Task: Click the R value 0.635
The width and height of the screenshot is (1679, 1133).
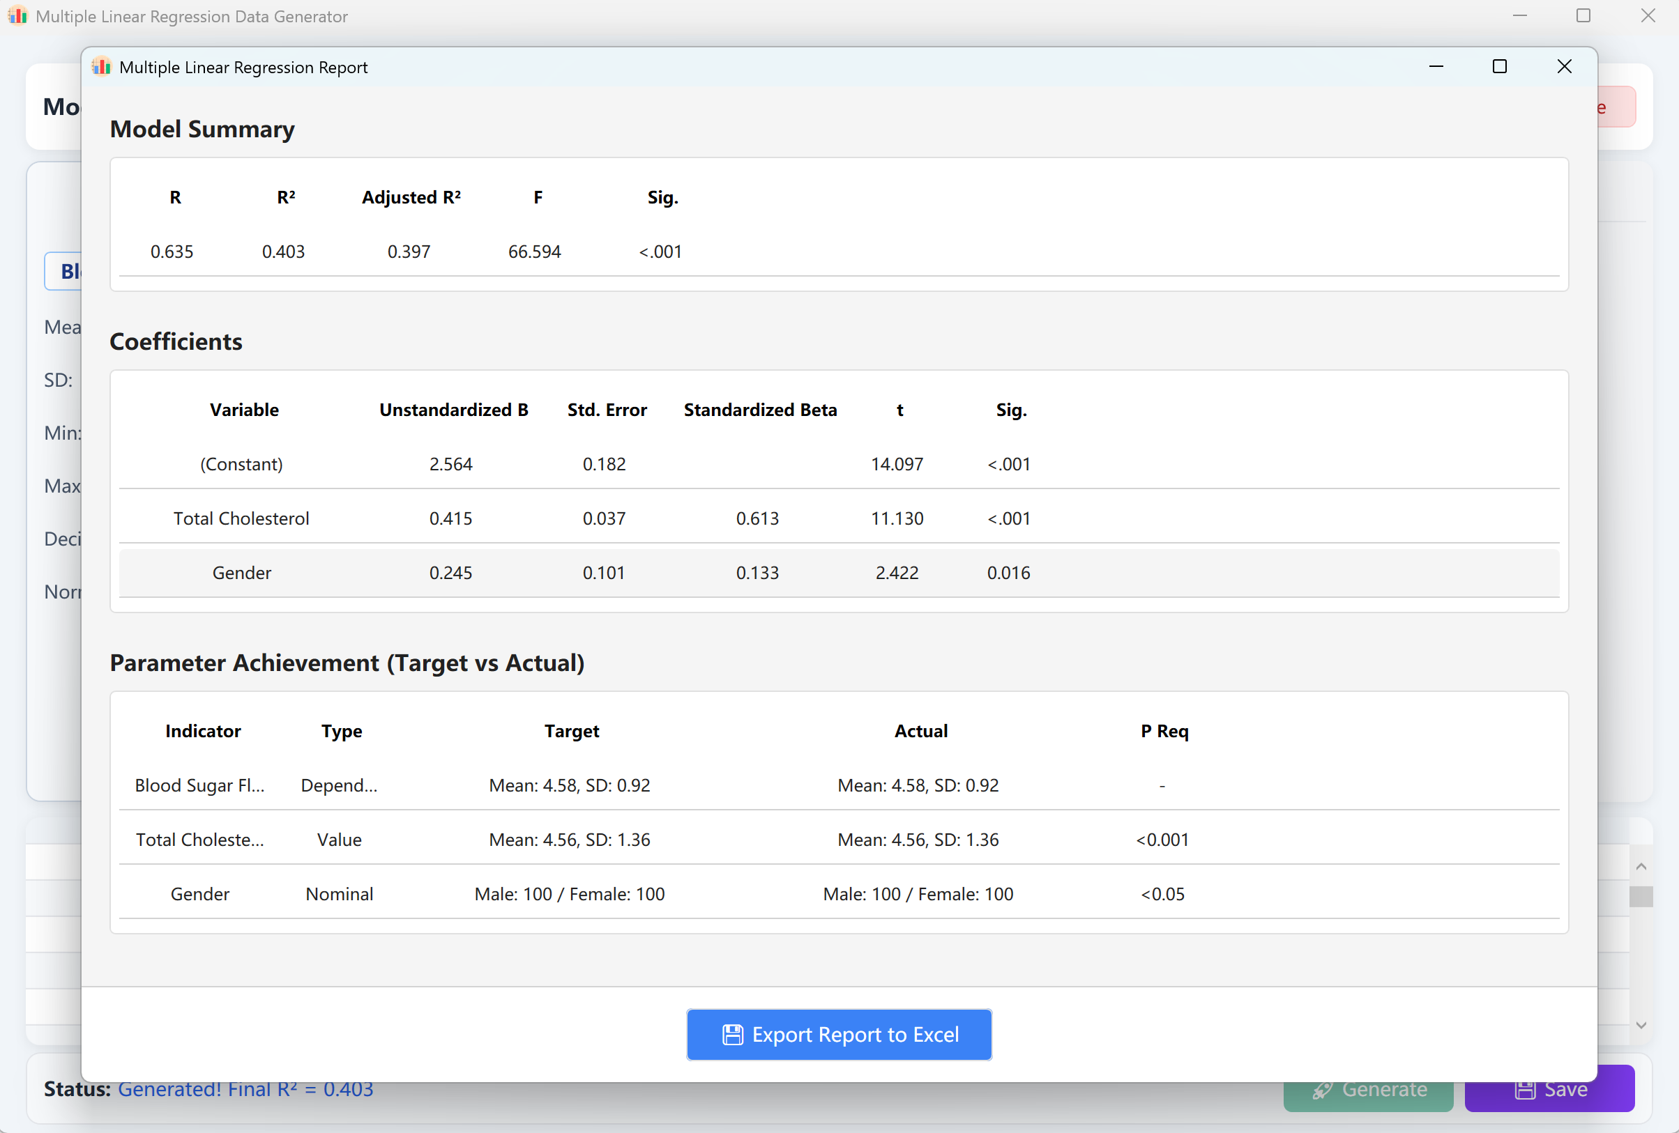Action: [172, 252]
